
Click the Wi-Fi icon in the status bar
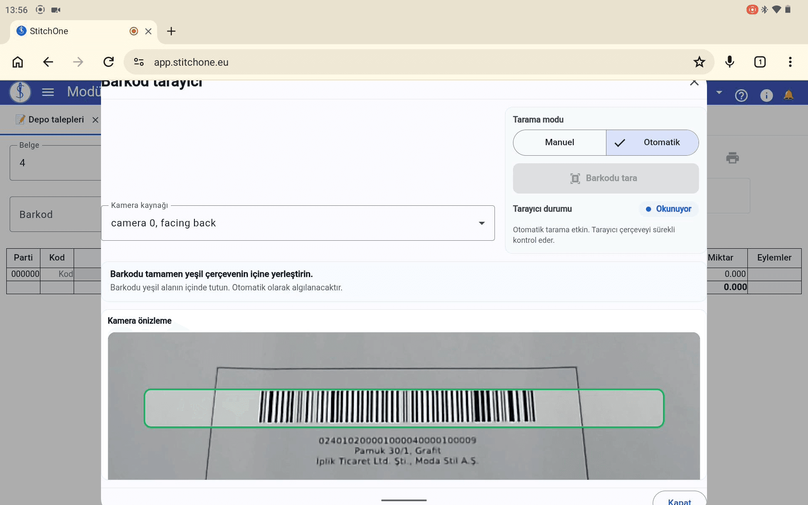point(777,9)
